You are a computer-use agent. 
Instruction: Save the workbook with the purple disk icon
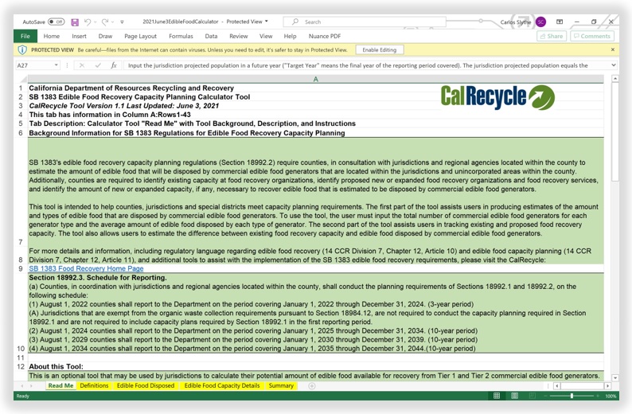coord(75,21)
